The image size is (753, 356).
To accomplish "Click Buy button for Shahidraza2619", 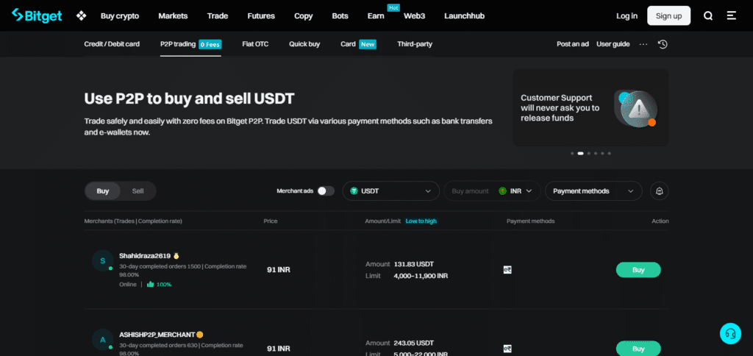I will (x=638, y=270).
